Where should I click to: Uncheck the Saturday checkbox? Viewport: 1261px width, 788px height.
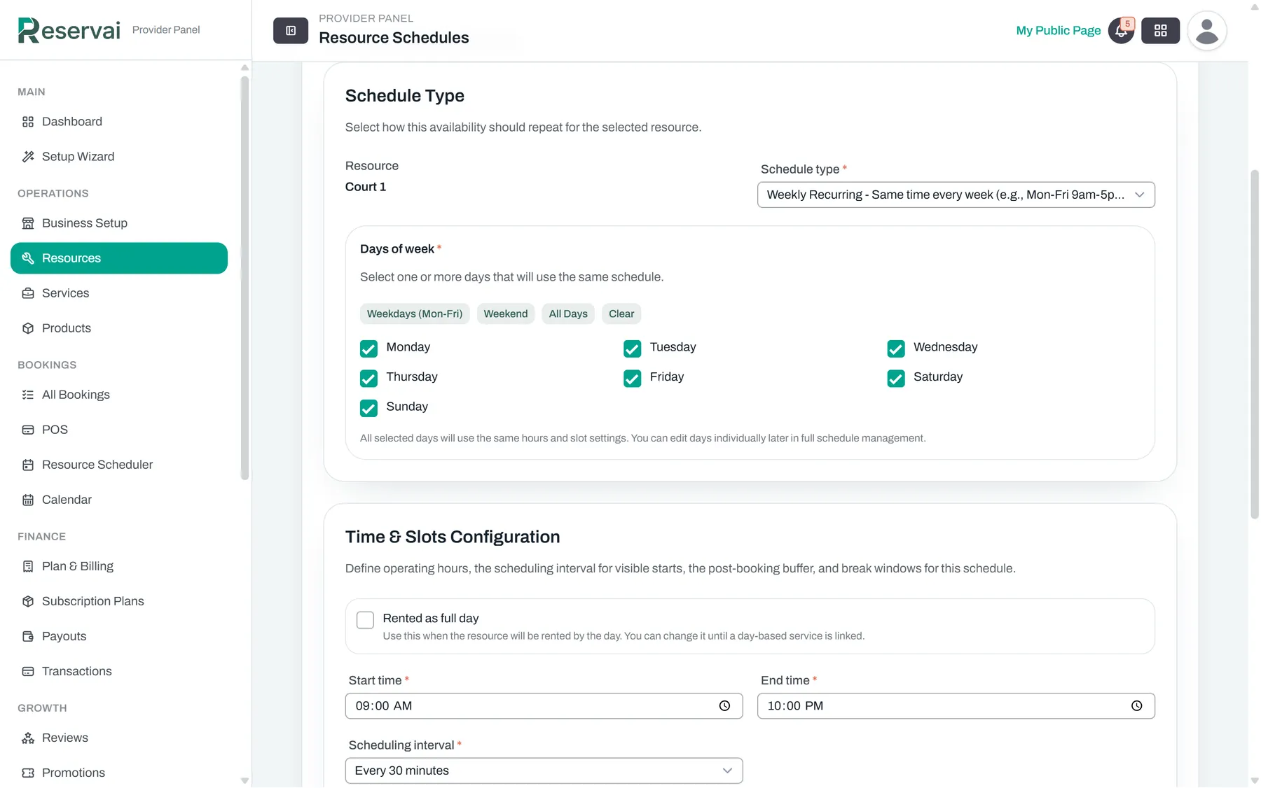tap(895, 379)
